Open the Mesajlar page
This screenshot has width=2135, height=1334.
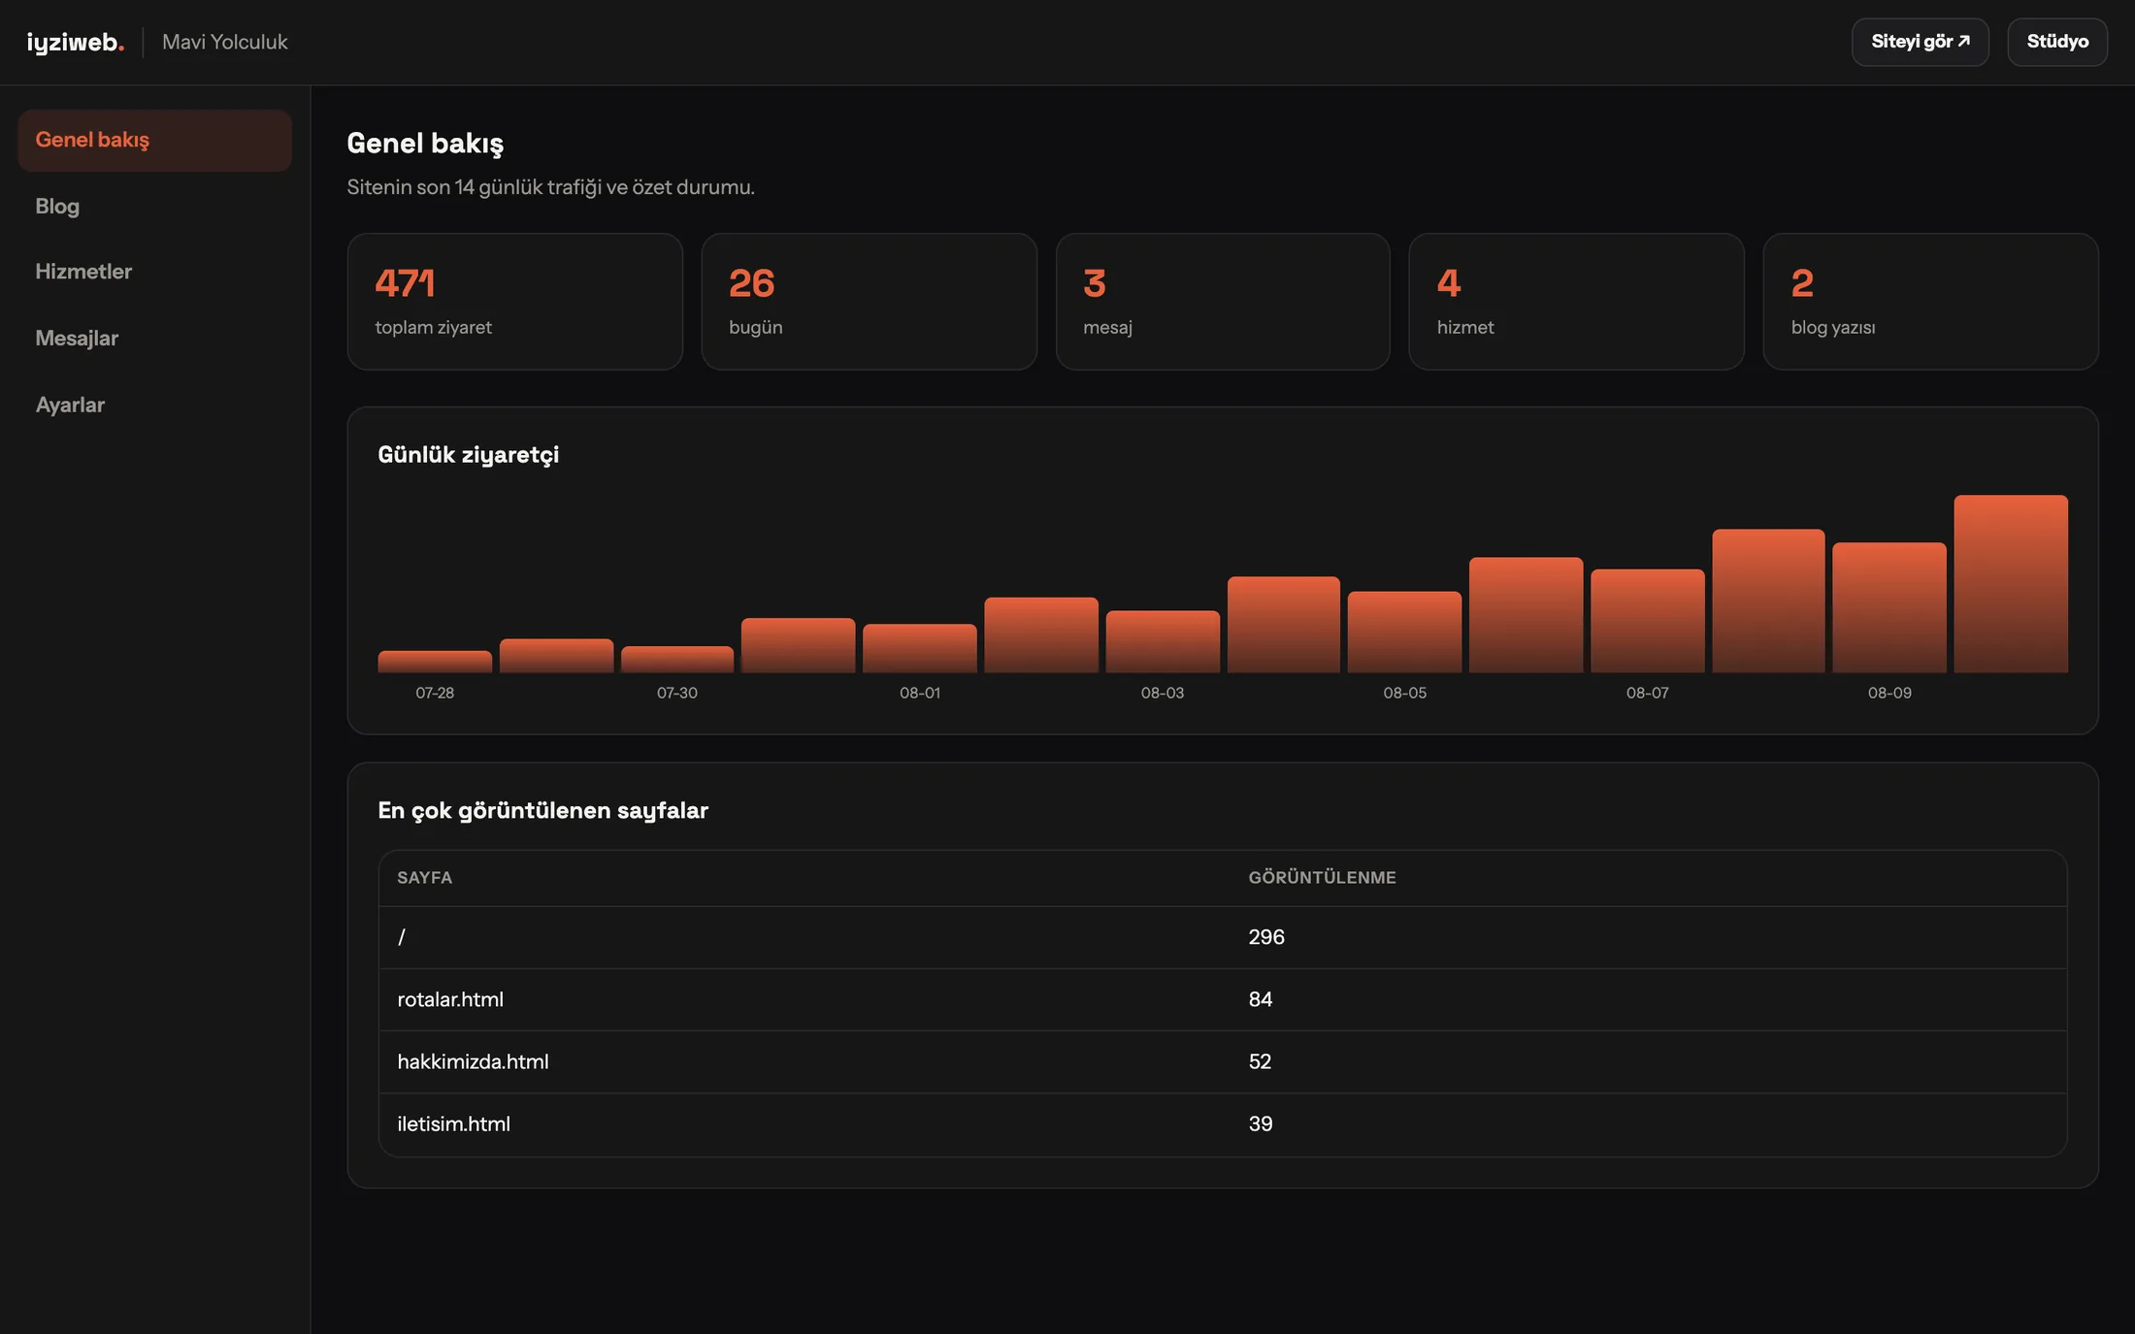pos(154,339)
